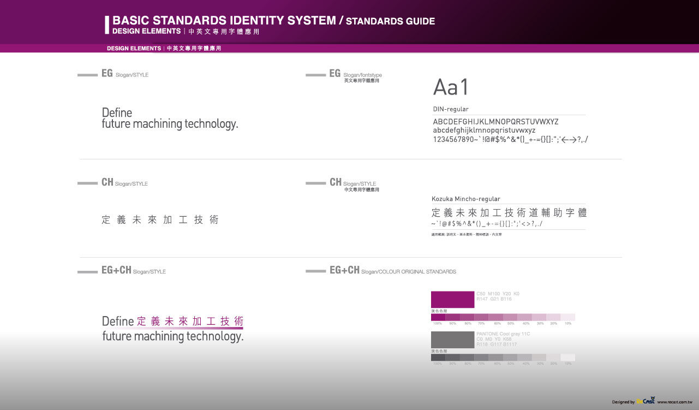Image resolution: width=699 pixels, height=410 pixels.
Task: Click the large 'DESIGN ELEMENTS' header subtitle
Action: tap(146, 32)
